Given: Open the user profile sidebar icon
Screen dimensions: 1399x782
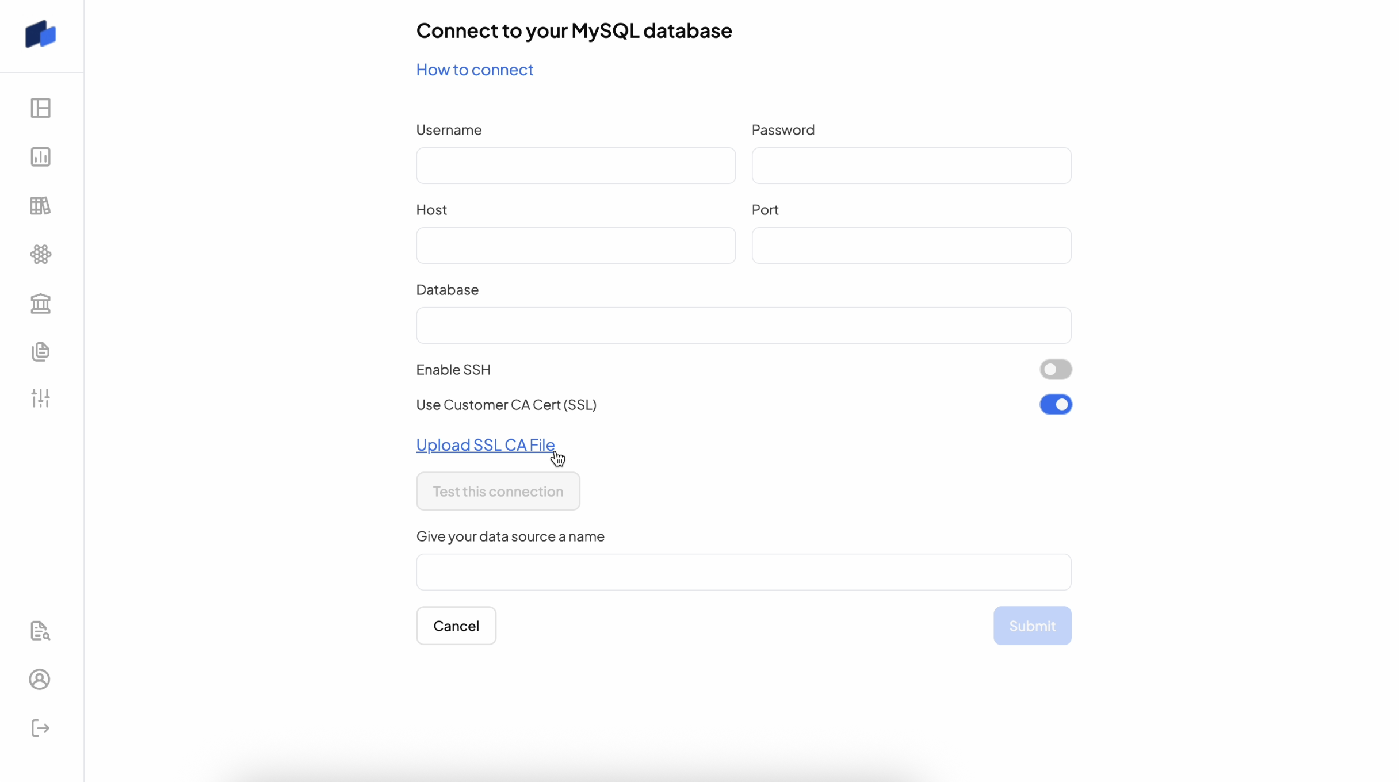Looking at the screenshot, I should 40,680.
